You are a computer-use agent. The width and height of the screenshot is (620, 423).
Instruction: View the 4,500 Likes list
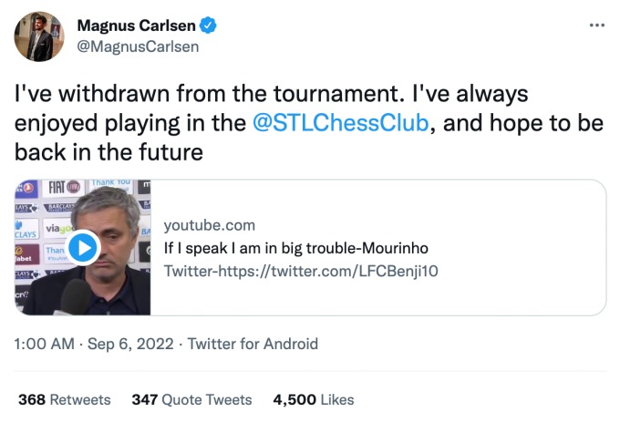(x=313, y=399)
